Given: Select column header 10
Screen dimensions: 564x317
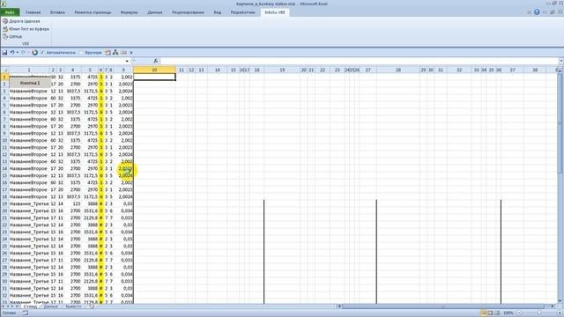Looking at the screenshot, I should pos(154,70).
